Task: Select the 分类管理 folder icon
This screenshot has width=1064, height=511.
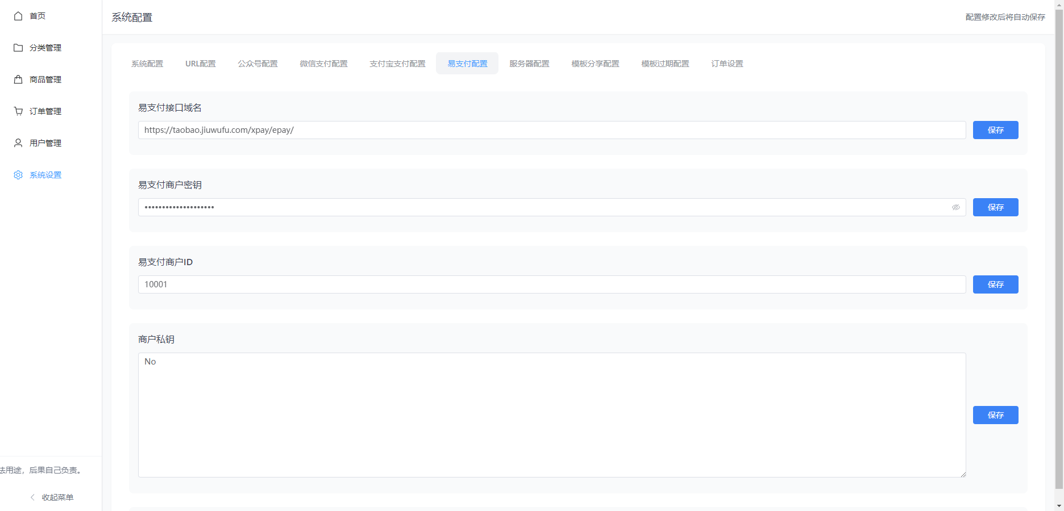Action: 18,48
